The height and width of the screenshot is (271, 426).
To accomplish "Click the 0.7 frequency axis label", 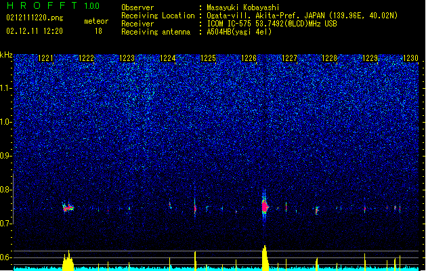I will pyautogui.click(x=6, y=224).
